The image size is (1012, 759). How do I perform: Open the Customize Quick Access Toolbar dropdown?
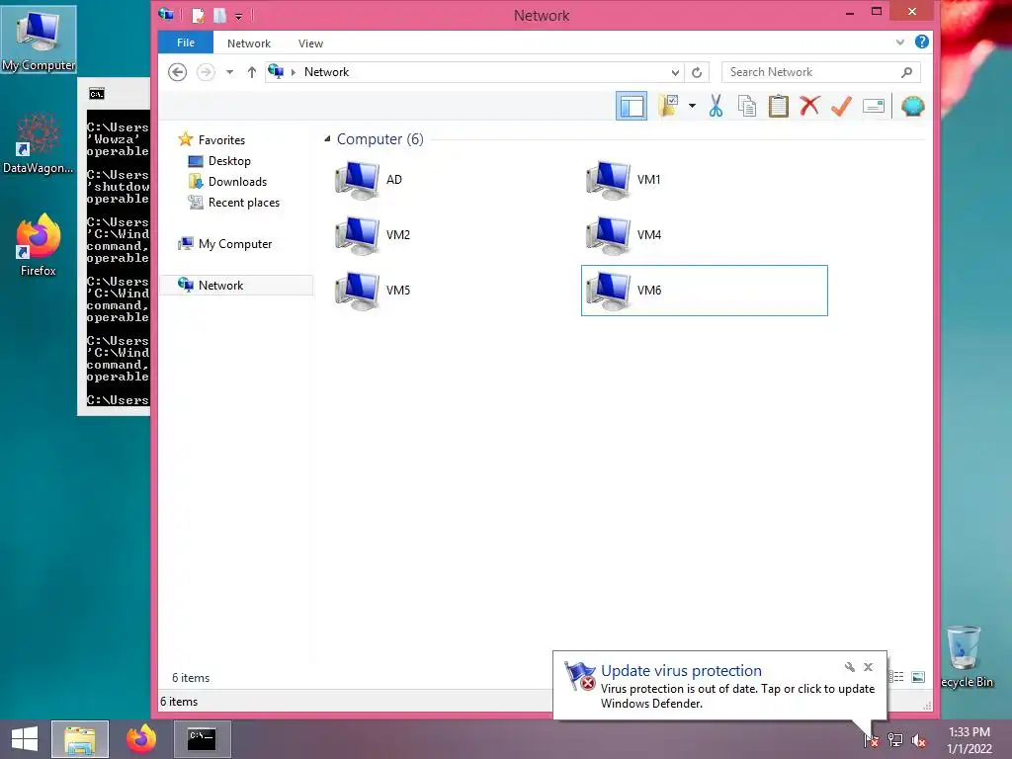[239, 16]
